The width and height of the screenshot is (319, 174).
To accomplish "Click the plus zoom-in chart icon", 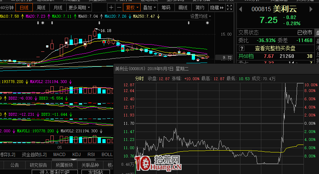I will pos(111,8).
